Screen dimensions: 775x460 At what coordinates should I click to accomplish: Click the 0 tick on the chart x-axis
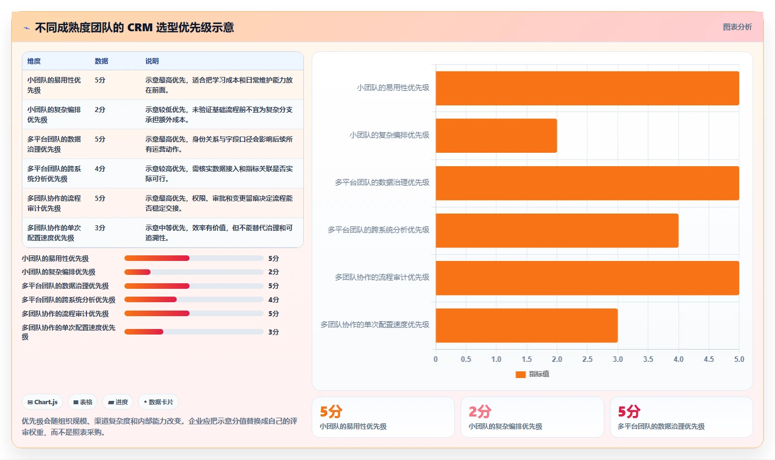(x=435, y=360)
